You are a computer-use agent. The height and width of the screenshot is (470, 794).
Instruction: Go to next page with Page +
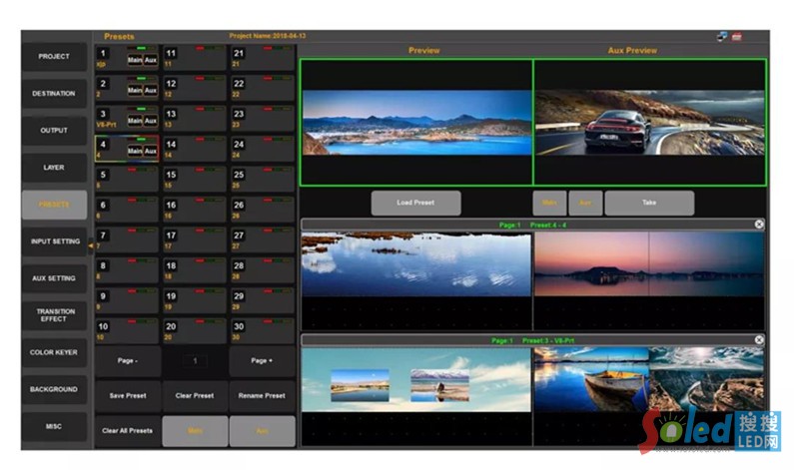point(262,360)
